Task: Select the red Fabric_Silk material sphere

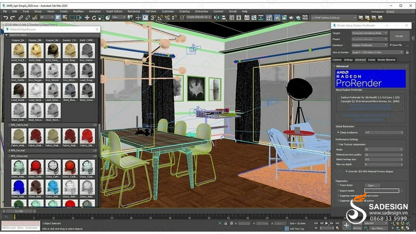Action: [x=87, y=136]
